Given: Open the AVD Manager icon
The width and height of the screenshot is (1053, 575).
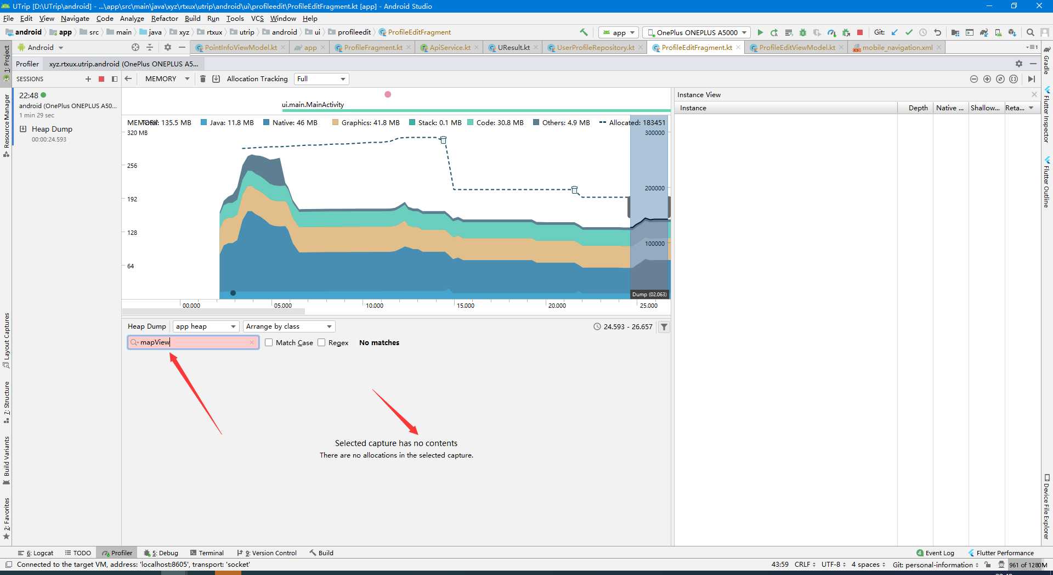Looking at the screenshot, I should click(998, 32).
